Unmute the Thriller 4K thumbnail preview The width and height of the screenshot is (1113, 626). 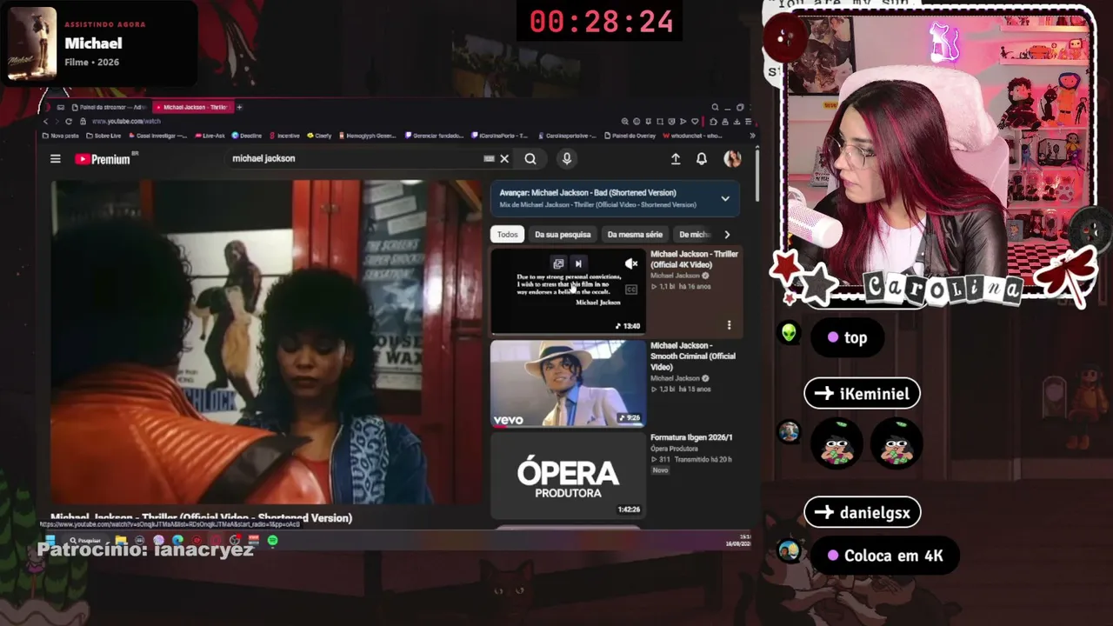(631, 263)
